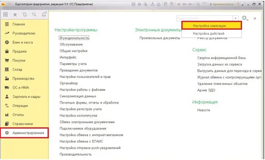Open the sections menu grid icon
Image resolution: width=265 pixels, height=160 pixels.
tap(6, 14)
